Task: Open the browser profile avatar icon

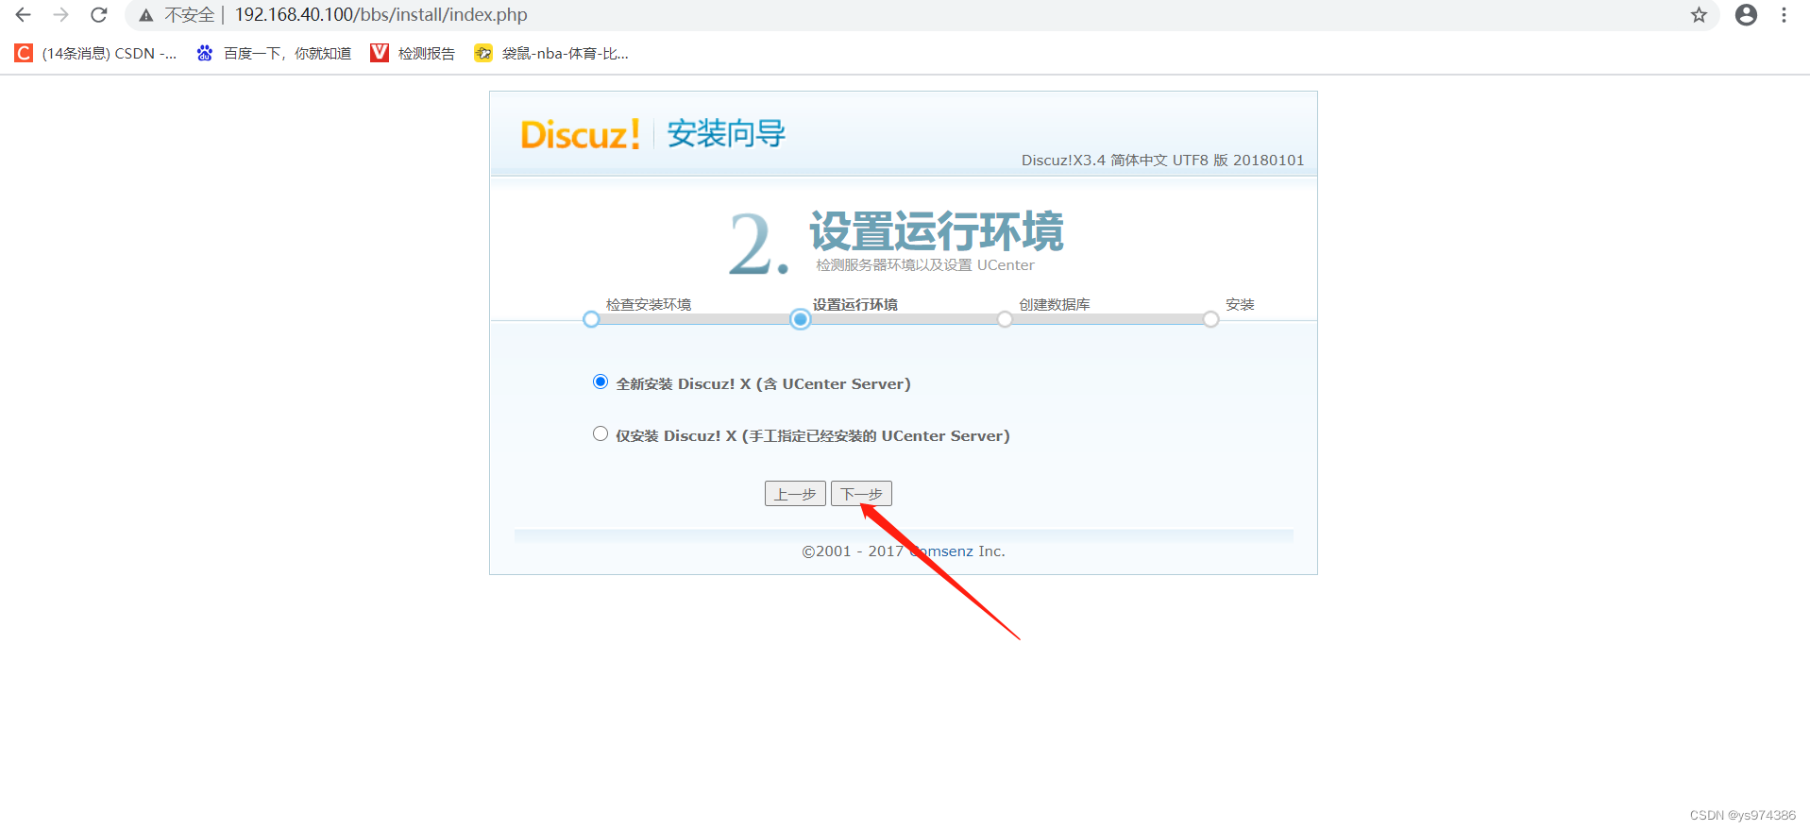Action: [x=1746, y=15]
